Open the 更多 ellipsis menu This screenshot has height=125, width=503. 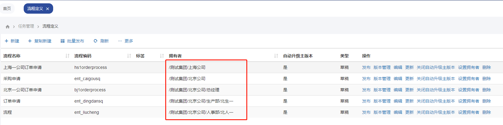pyautogui.click(x=125, y=41)
